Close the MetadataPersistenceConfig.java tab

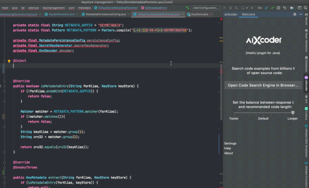click(128, 15)
